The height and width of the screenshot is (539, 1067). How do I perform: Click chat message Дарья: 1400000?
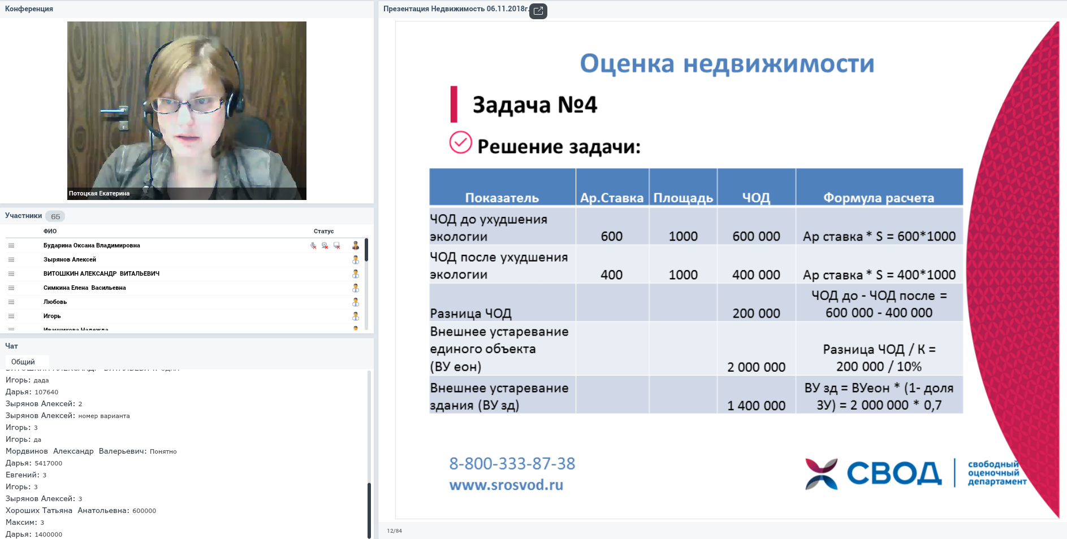point(34,534)
